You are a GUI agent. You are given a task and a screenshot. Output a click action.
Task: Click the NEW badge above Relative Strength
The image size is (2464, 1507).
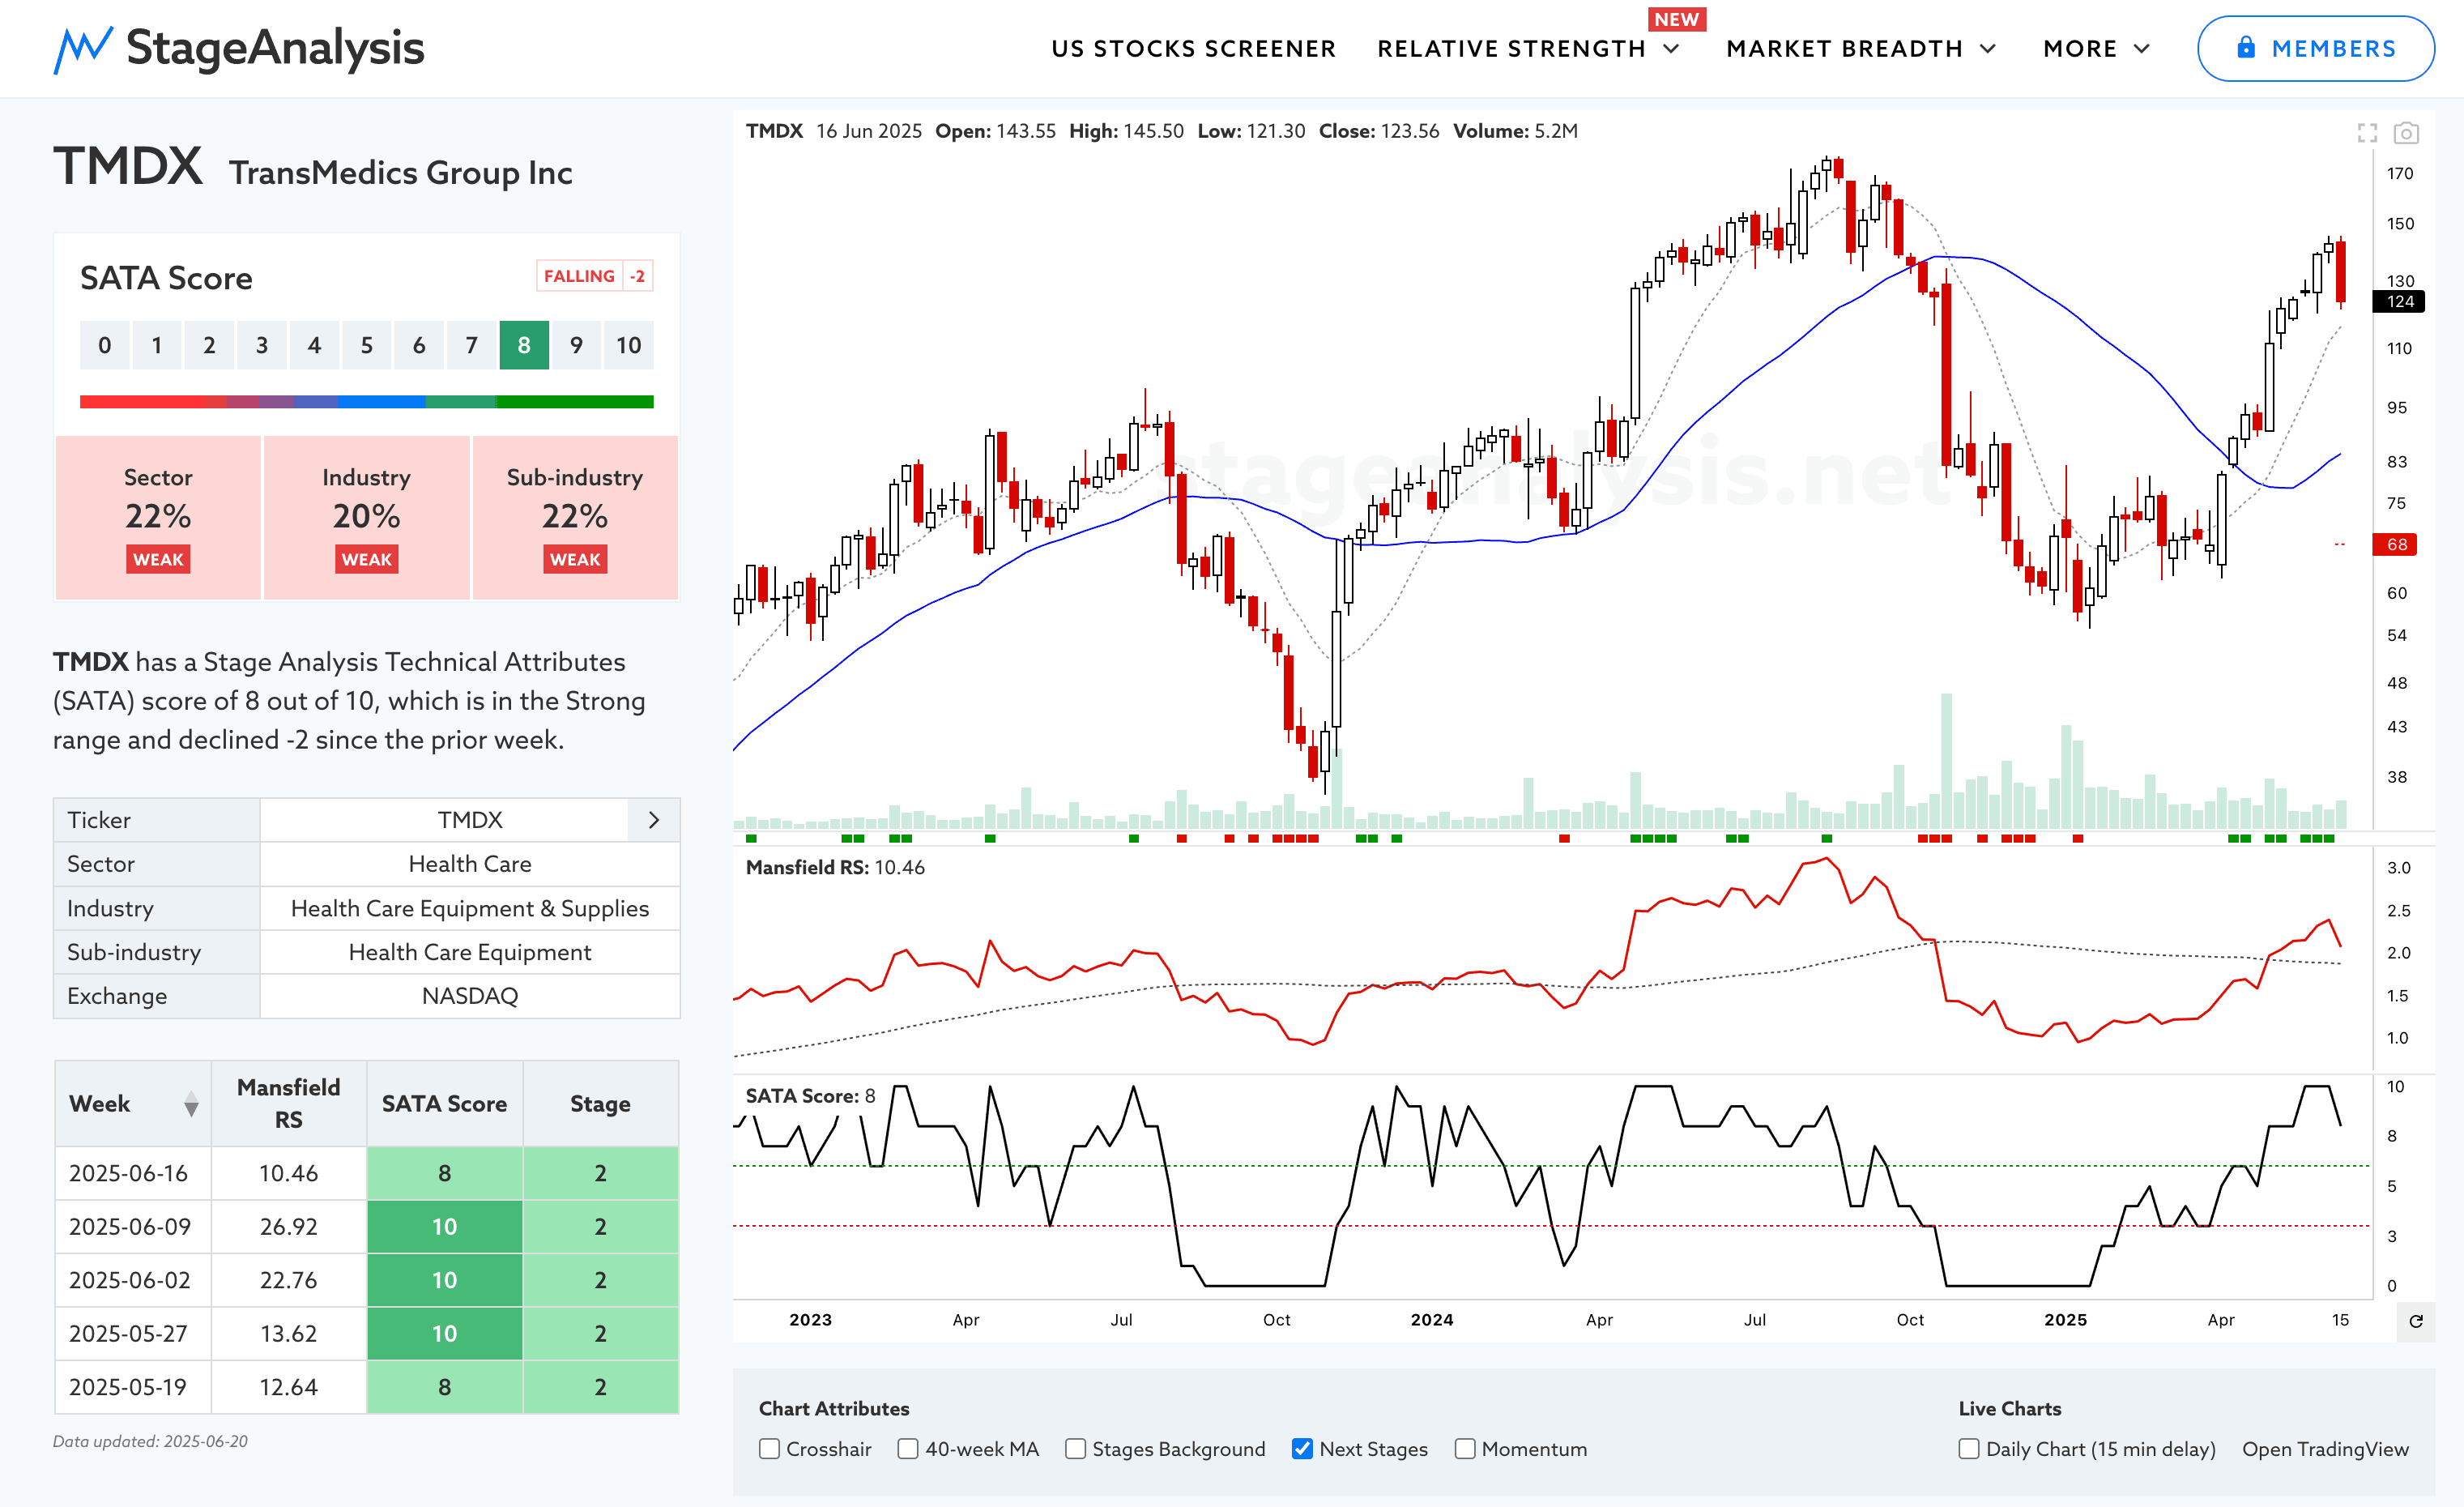tap(1677, 19)
